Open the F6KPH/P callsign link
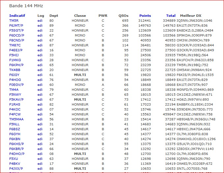224x173 pixels. pyautogui.click(x=16, y=65)
